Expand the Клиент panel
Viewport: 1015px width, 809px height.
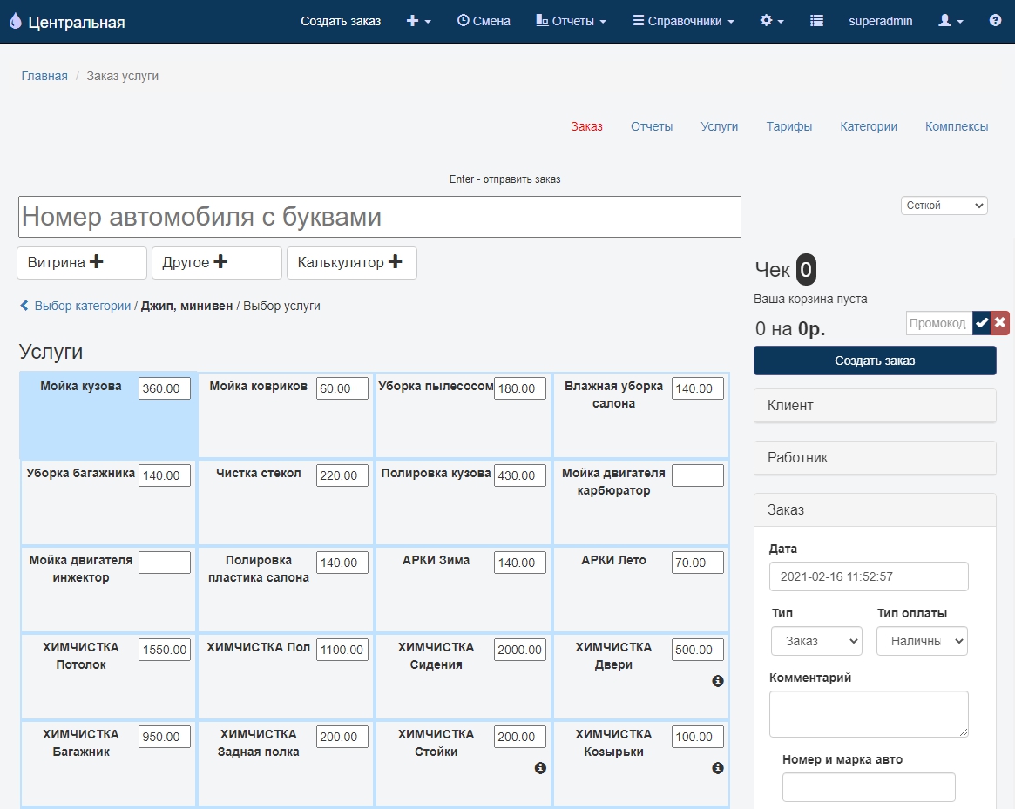pos(874,406)
